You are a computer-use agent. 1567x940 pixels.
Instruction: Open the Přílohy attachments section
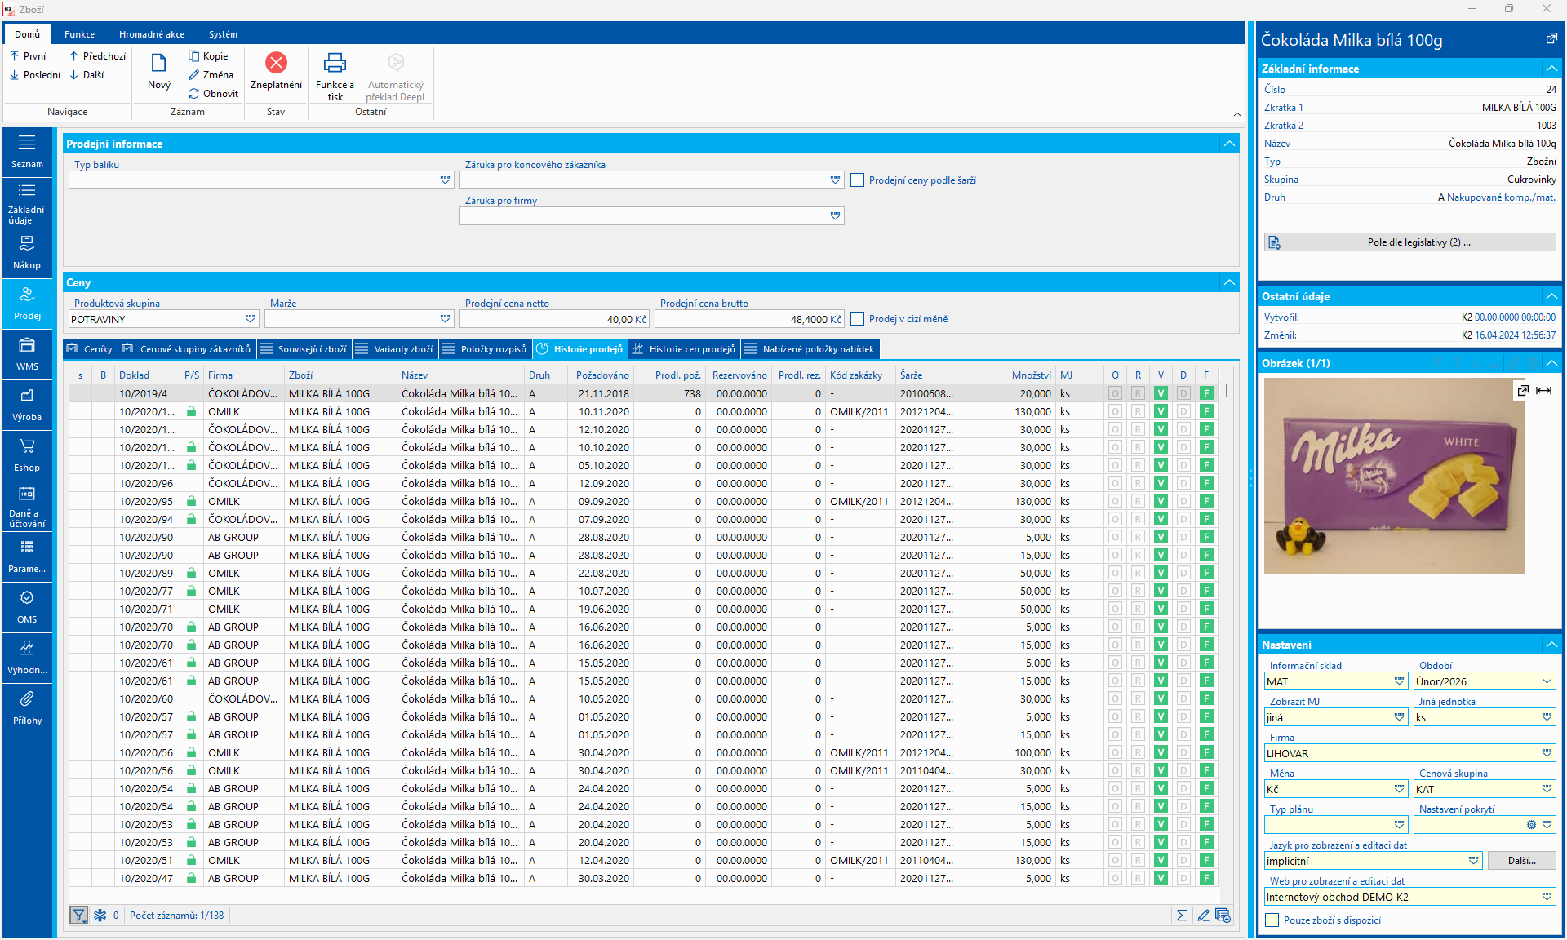point(27,708)
